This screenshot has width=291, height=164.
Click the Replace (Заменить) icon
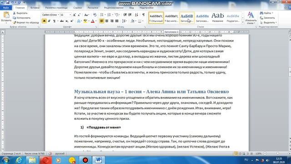261,18
